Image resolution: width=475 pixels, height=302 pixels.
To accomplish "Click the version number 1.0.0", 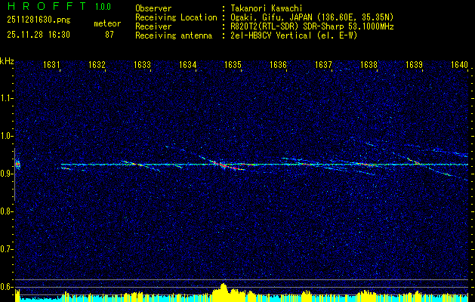I will click(103, 7).
